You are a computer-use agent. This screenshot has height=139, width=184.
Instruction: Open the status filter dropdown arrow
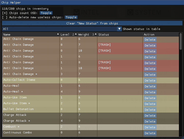[x=119, y=29]
